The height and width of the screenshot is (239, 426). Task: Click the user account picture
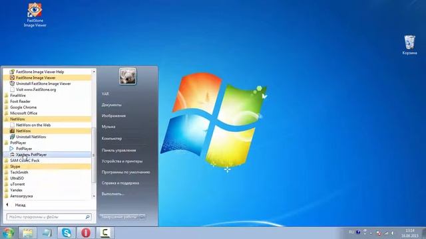point(128,76)
